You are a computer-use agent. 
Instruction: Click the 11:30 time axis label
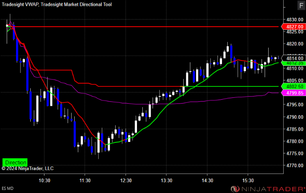[85, 181]
